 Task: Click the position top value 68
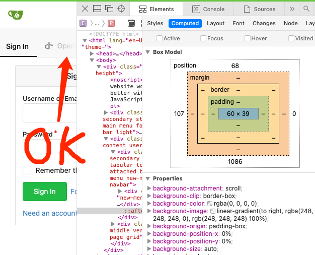235,66
